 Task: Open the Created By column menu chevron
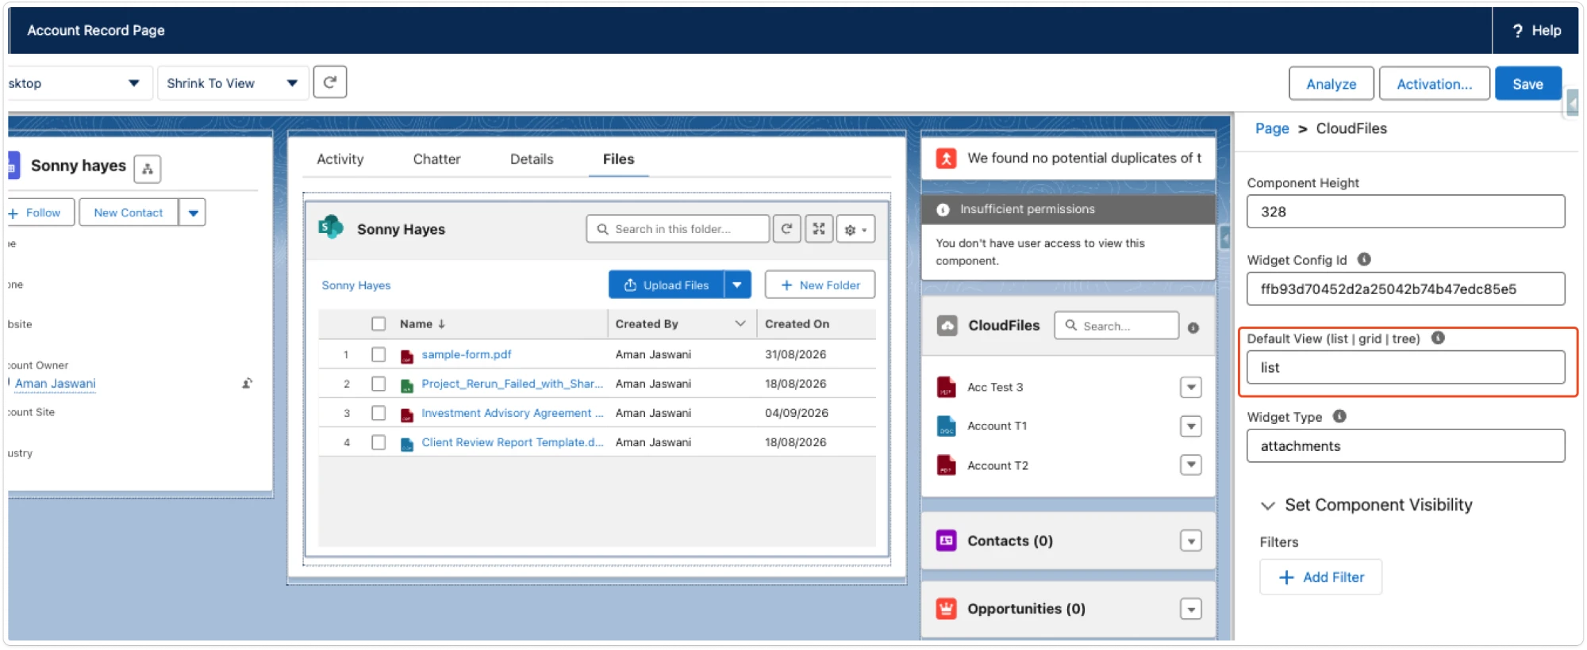[x=740, y=323]
